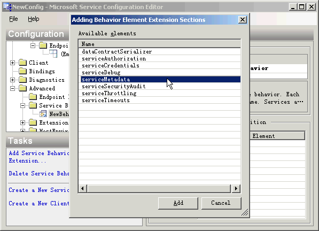This screenshot has width=319, height=231.
Task: Click the Name column header
Action: pos(159,44)
